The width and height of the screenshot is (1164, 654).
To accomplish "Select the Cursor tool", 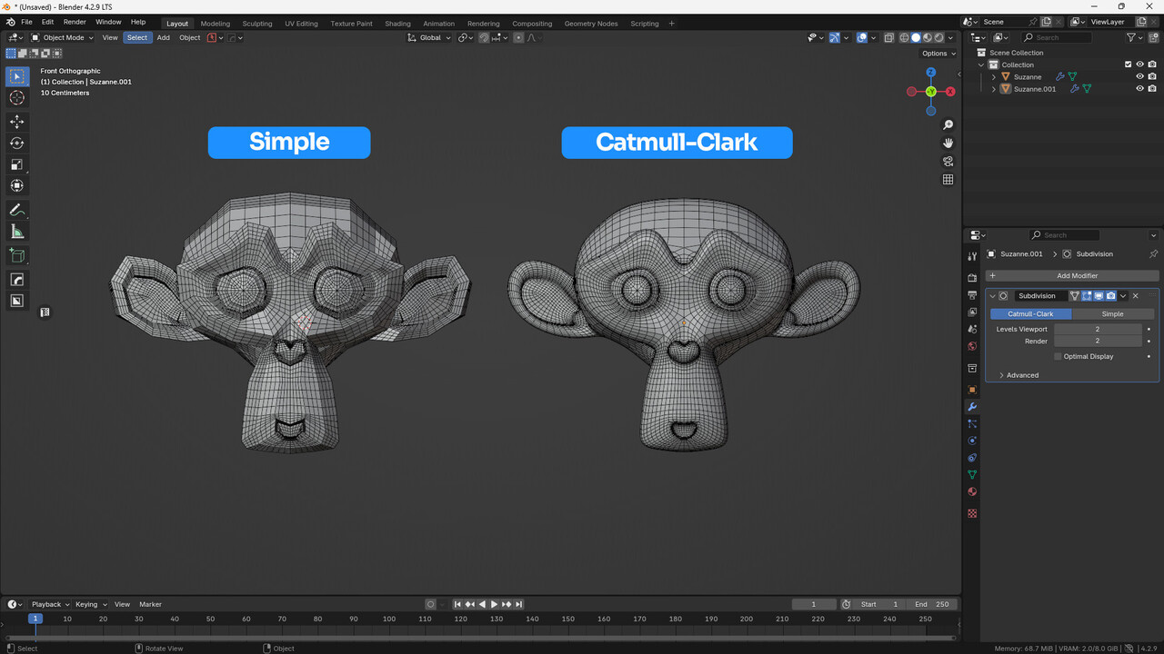I will (x=17, y=97).
